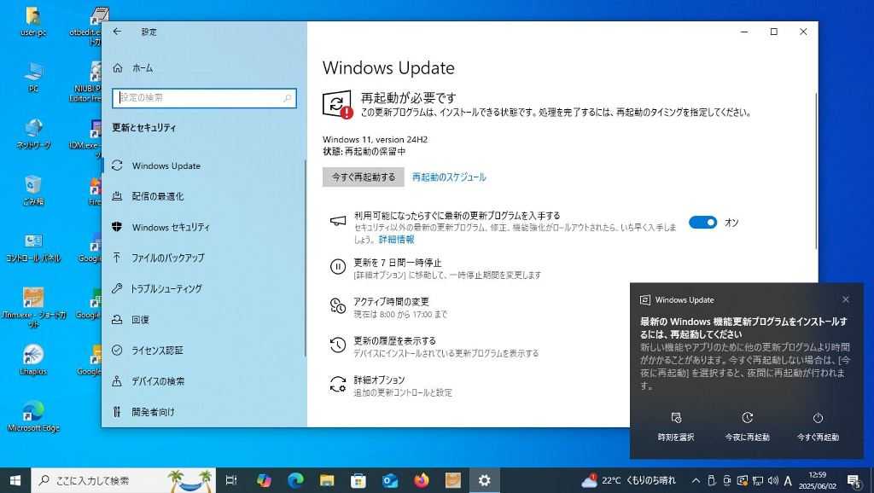The image size is (874, 493).
Task: Select the Microsoft Edge desktop icon
Action: click(33, 416)
